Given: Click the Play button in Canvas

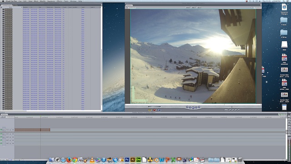Looking at the screenshot, I should pos(193,108).
